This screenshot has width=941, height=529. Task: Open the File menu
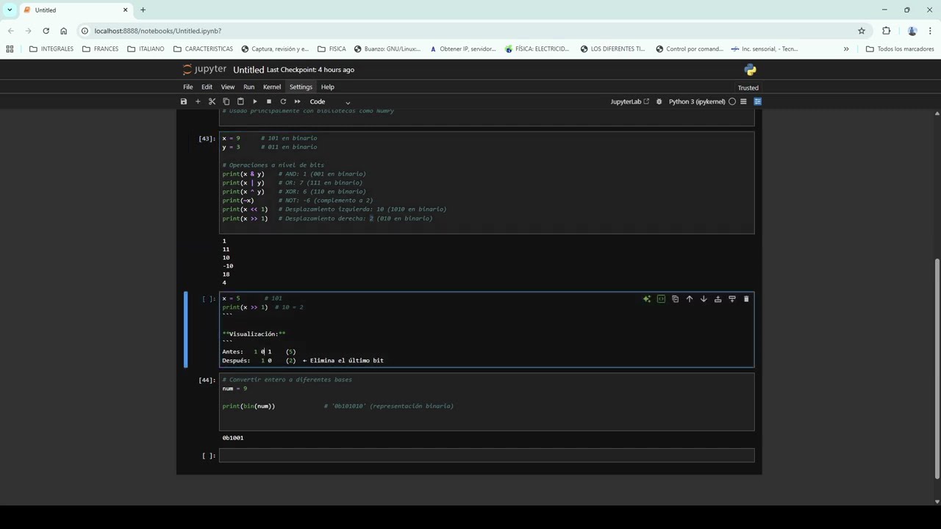[x=188, y=87]
